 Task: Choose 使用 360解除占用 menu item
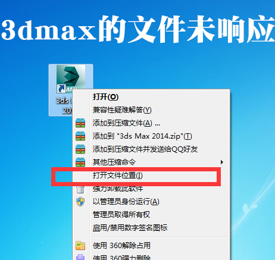click(121, 246)
